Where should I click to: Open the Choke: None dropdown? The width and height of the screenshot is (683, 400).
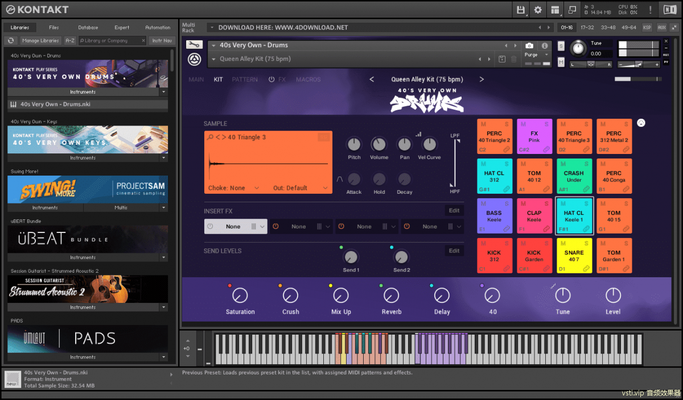(x=233, y=188)
